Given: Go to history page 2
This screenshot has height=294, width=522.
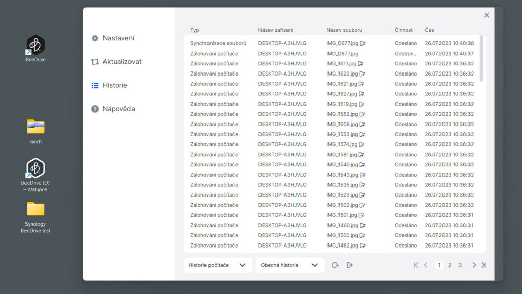Looking at the screenshot, I should point(450,265).
